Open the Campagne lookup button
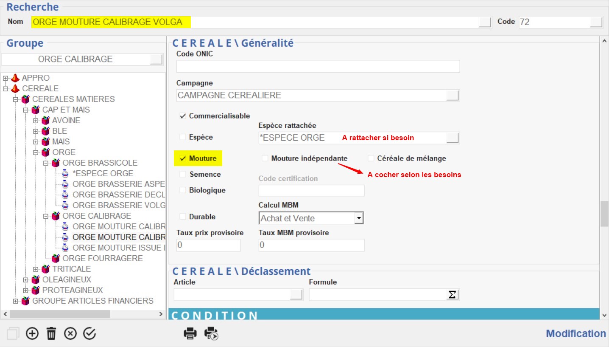This screenshot has height=347, width=609. [x=453, y=96]
